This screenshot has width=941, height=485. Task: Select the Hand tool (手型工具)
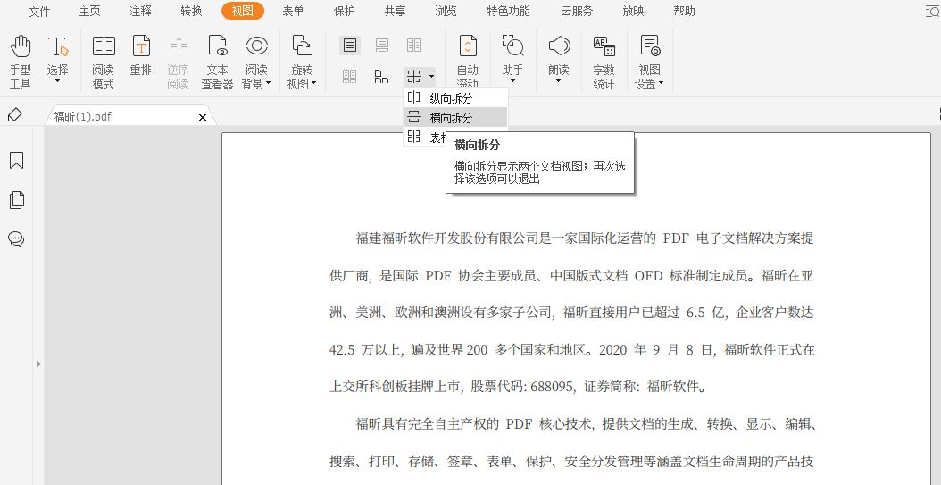tap(20, 62)
